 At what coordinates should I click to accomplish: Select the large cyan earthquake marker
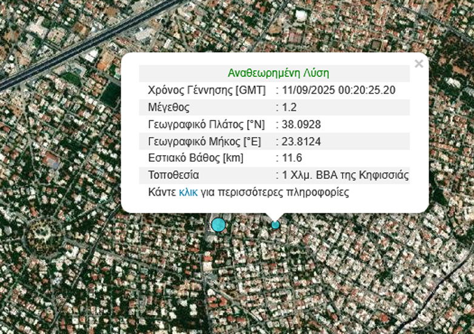tap(218, 225)
